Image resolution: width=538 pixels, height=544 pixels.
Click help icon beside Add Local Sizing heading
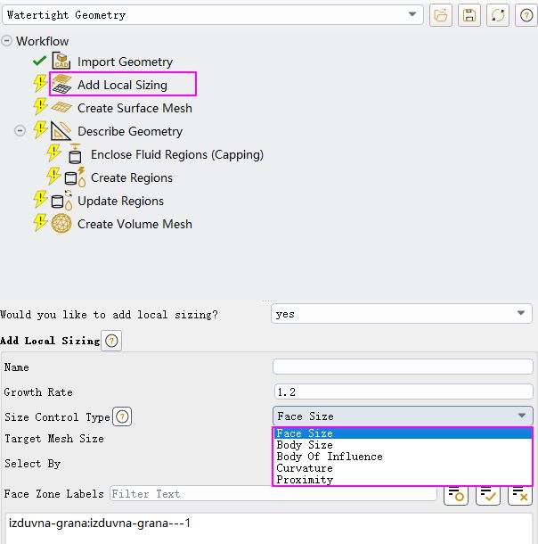(111, 341)
